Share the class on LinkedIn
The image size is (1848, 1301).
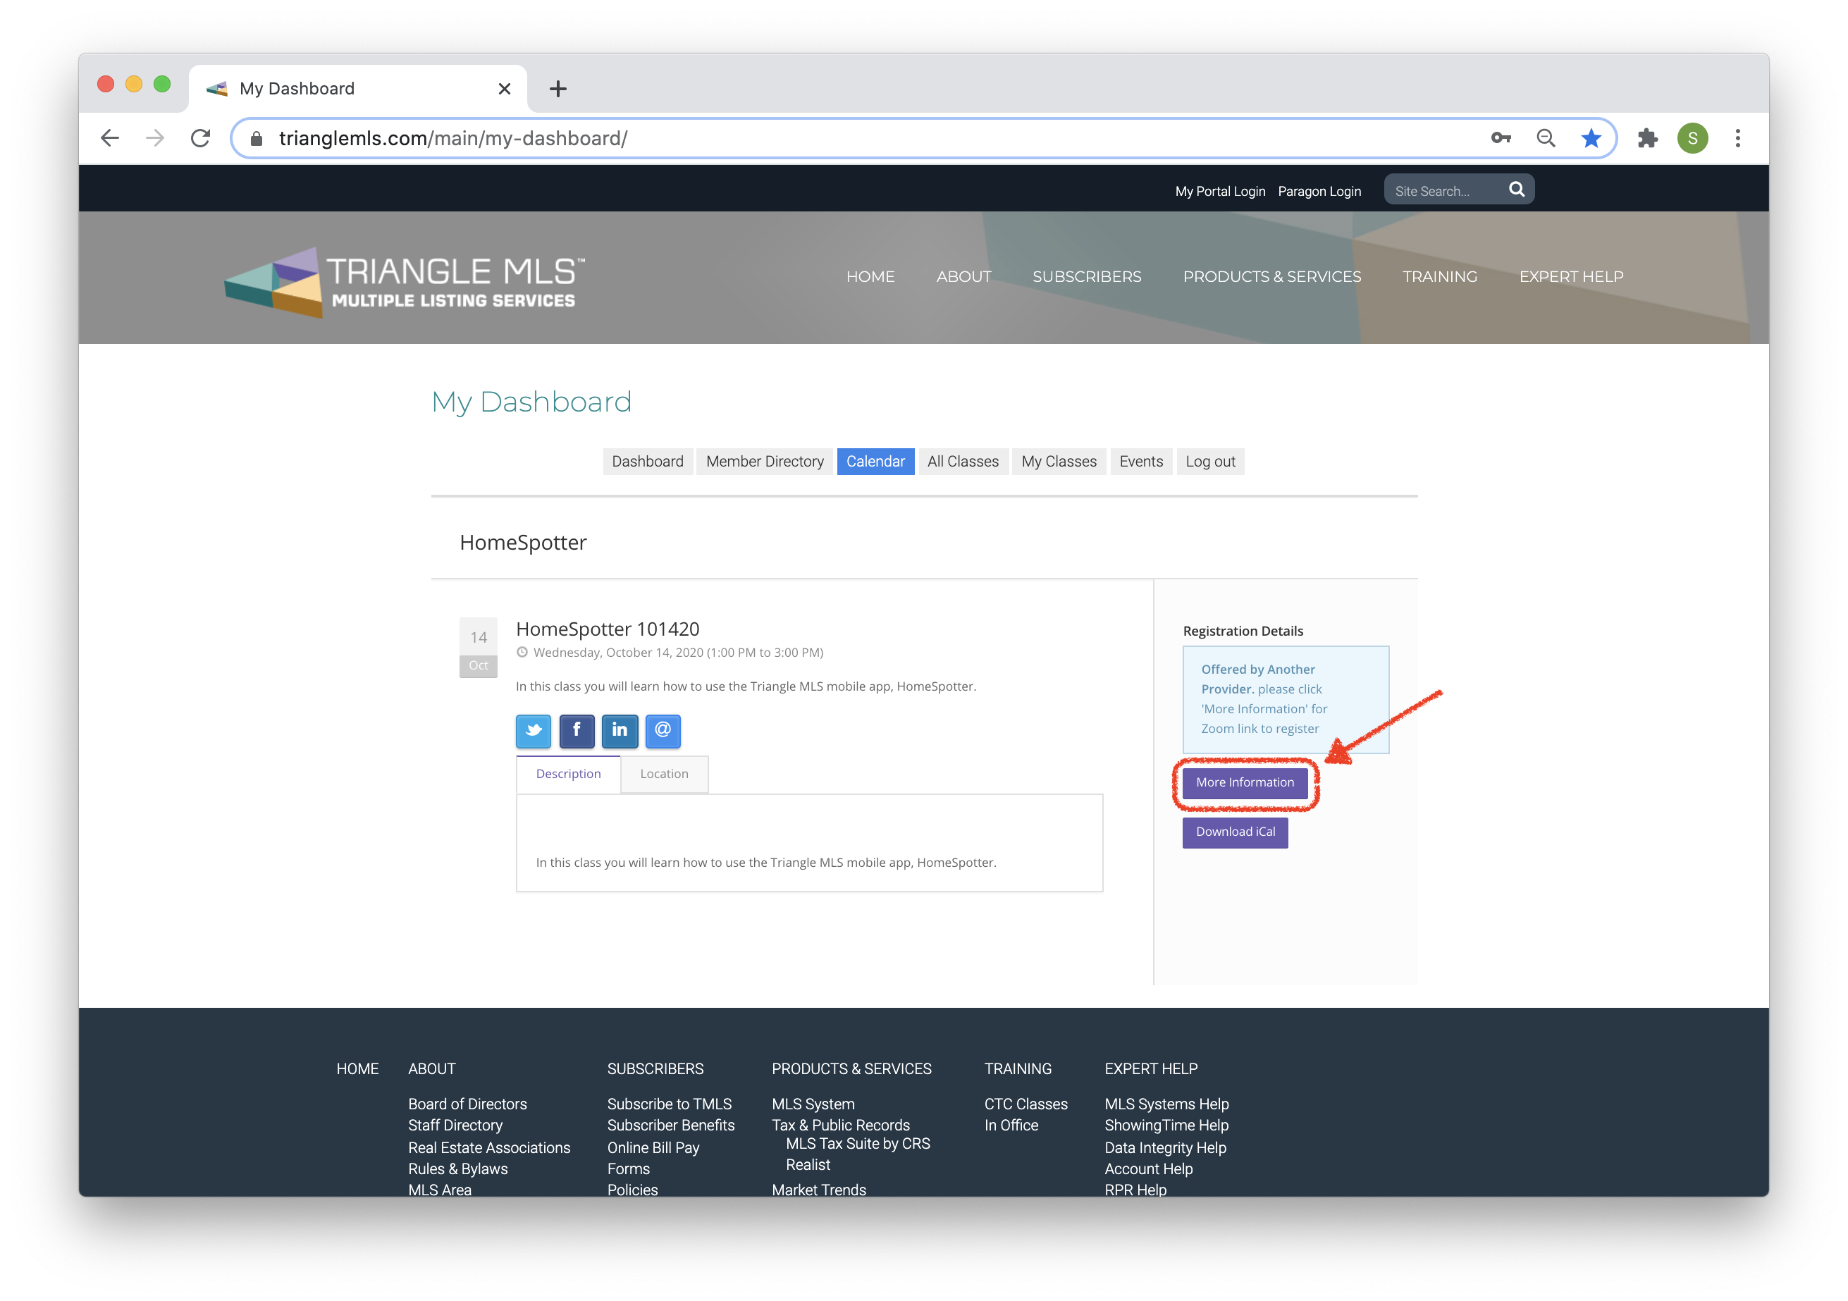click(620, 731)
